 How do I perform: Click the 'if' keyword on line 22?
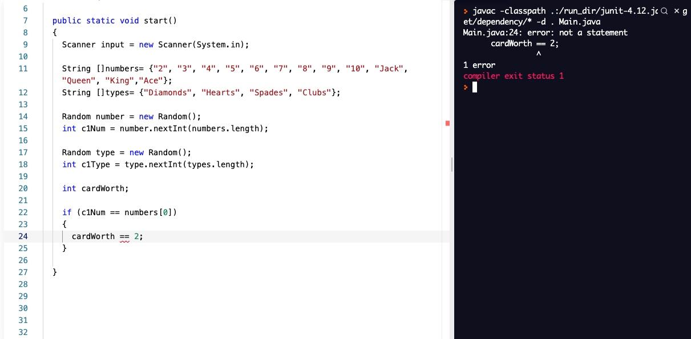[x=67, y=212]
